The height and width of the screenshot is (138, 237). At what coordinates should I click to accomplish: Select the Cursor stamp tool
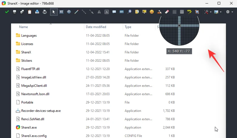click(x=159, y=12)
